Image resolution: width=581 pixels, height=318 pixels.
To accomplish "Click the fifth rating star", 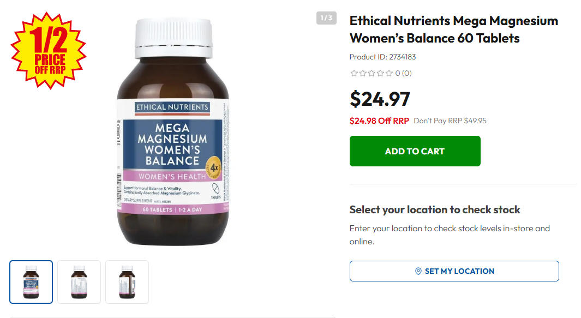I will [x=389, y=73].
